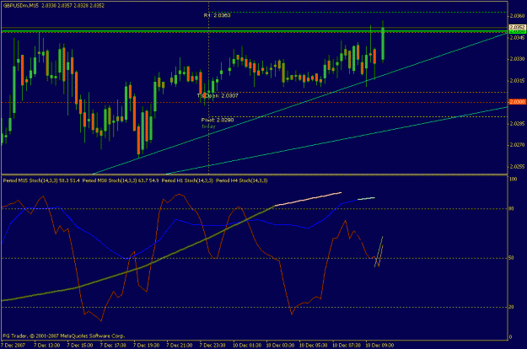Viewport: 527px width, 349px height.
Task: Select the Pivot: 2.0290 label
Action: click(x=218, y=120)
